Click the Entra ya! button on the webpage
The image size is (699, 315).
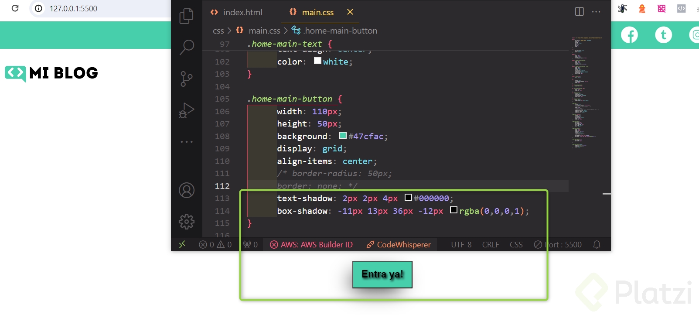(x=382, y=274)
